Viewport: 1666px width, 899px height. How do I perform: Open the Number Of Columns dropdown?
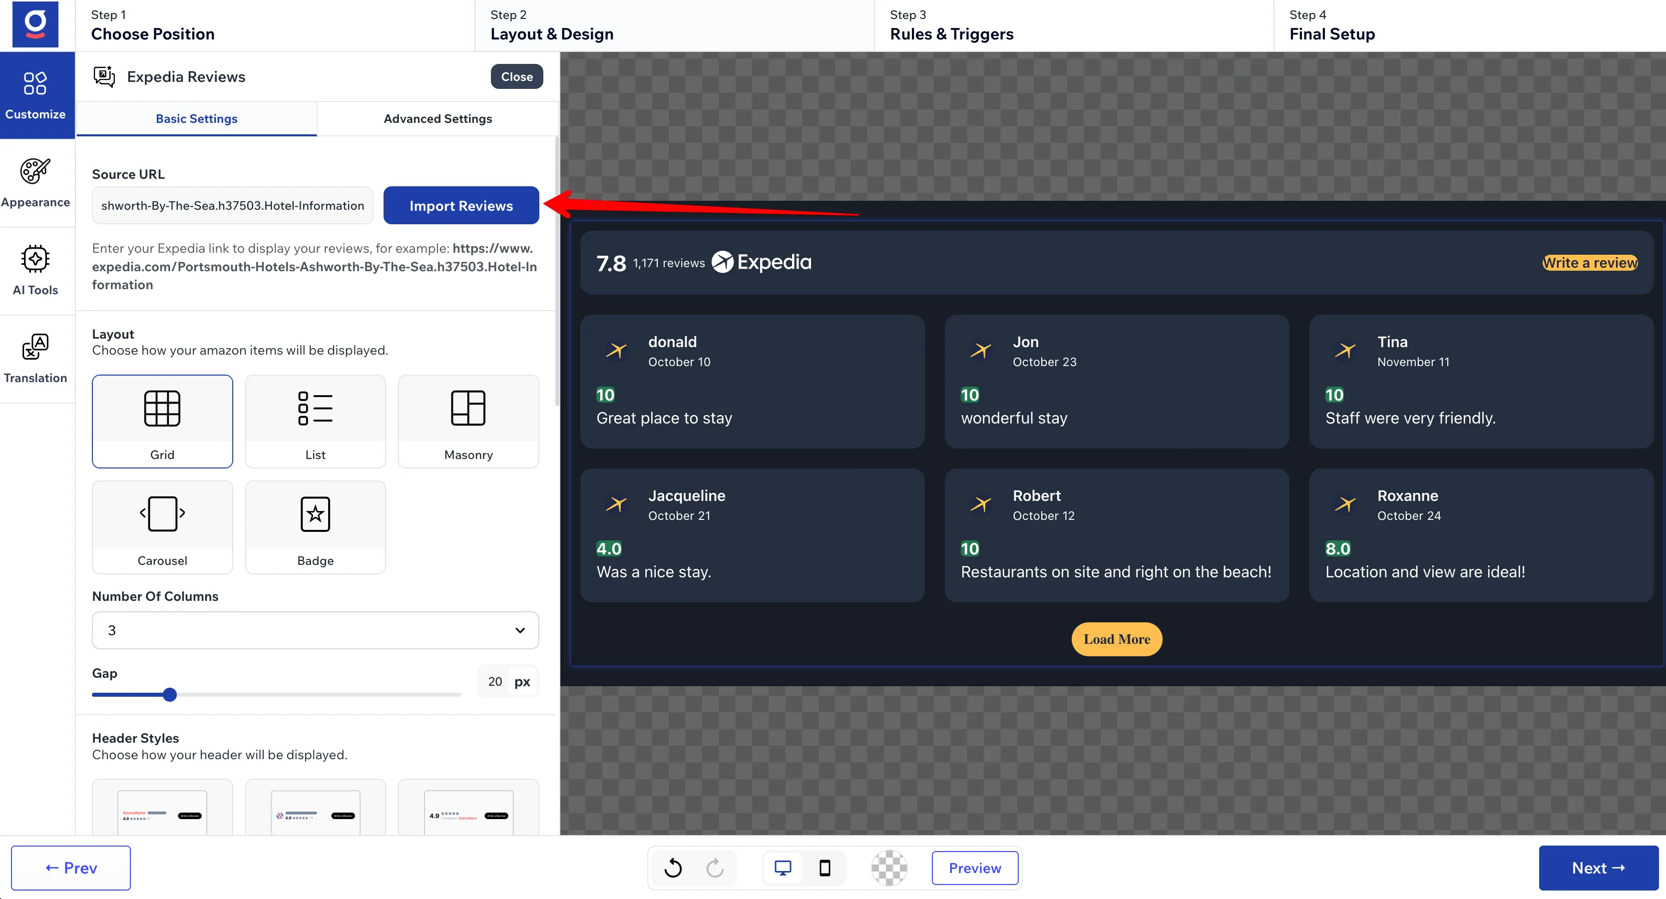pyautogui.click(x=316, y=630)
